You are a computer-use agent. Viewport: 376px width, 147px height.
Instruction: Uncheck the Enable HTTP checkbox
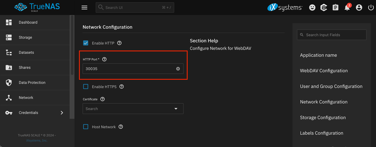pyautogui.click(x=86, y=43)
